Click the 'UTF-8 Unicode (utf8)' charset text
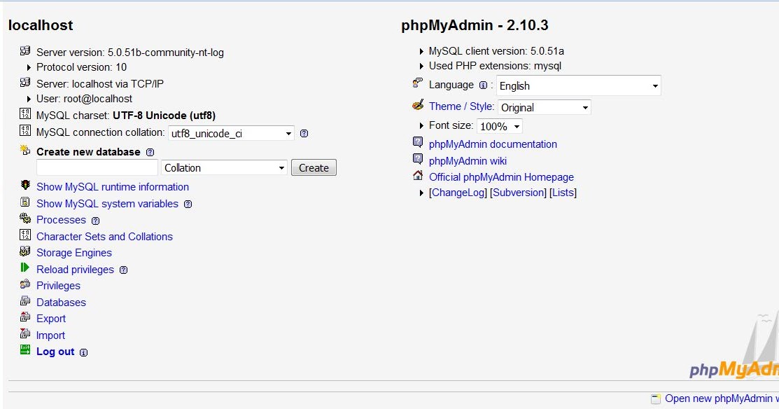Screen dimensions: 779x409 pos(164,116)
